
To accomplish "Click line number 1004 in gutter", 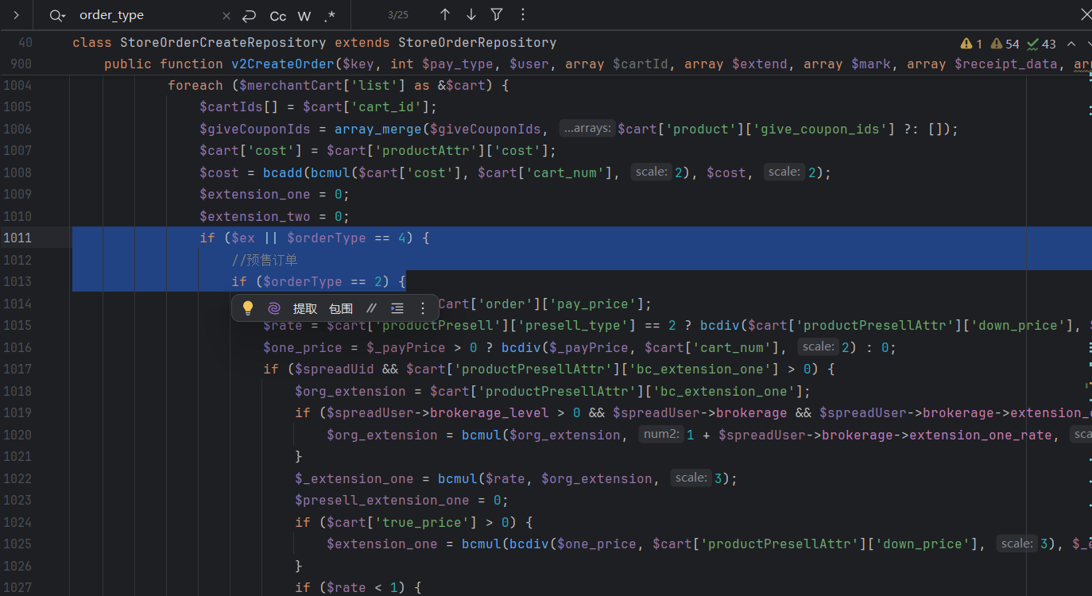I will pyautogui.click(x=17, y=86).
